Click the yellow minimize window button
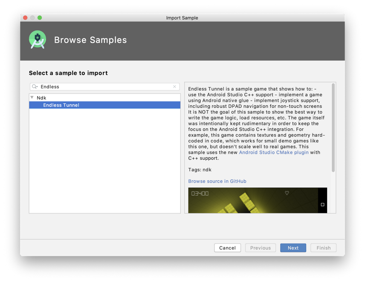The width and height of the screenshot is (365, 283). [32, 17]
